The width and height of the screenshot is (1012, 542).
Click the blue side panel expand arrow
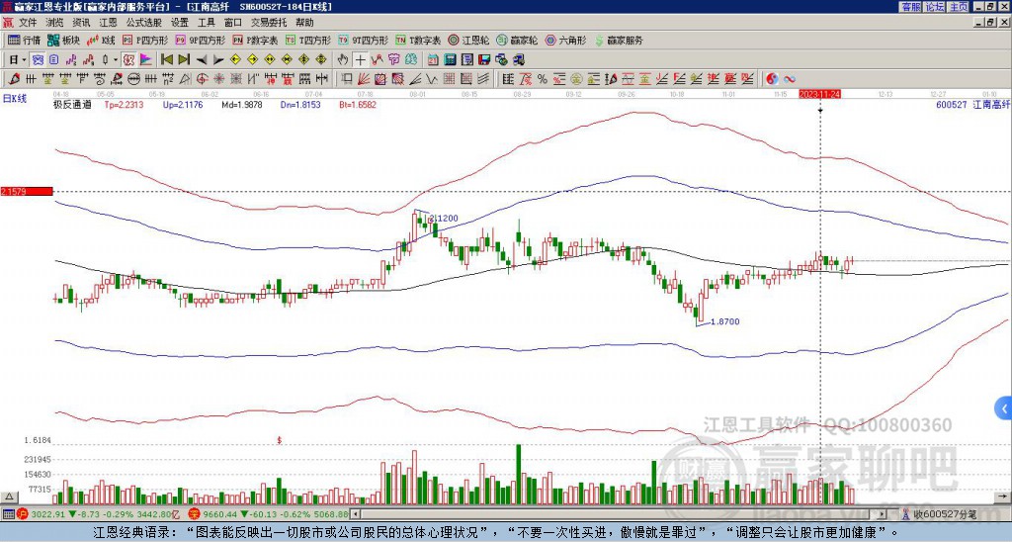click(x=1004, y=408)
